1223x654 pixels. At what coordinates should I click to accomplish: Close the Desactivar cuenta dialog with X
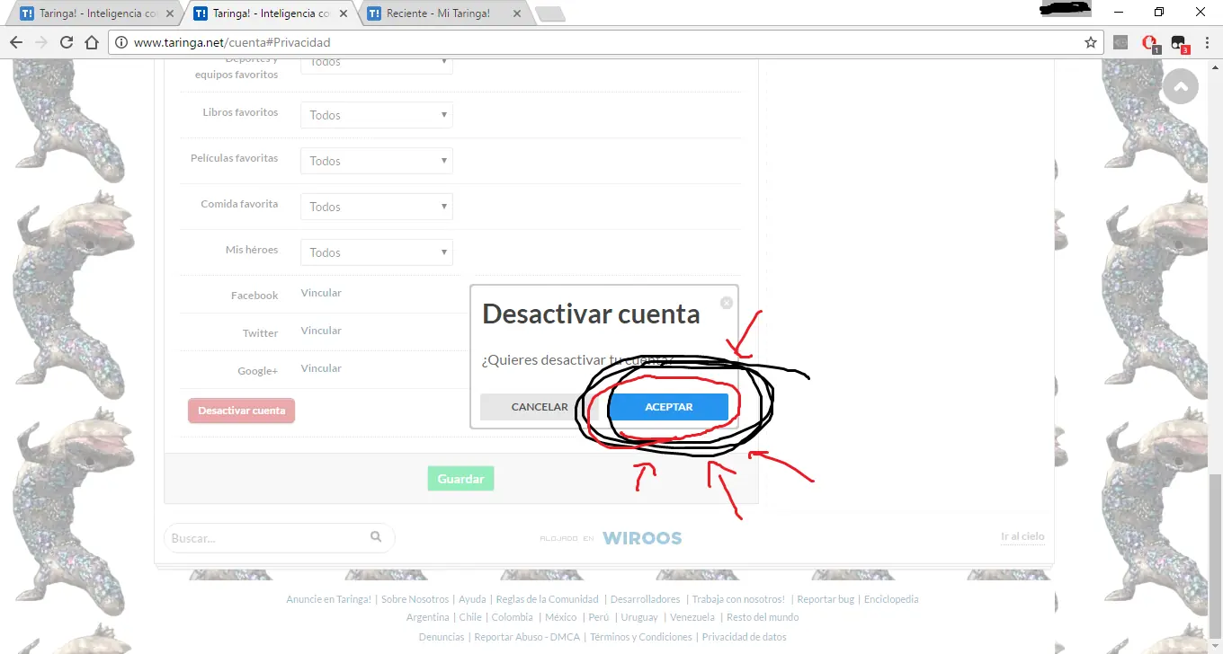[727, 303]
